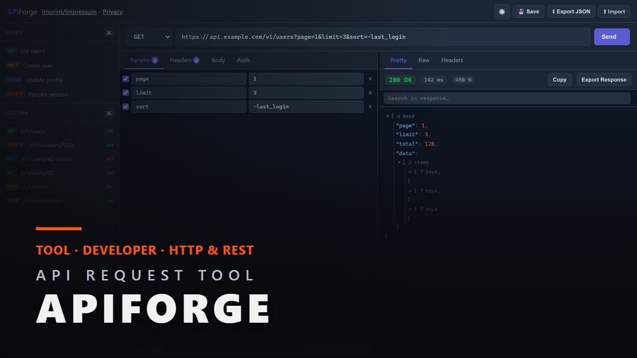Click the sort parameter key field
Screen dimensions: 637x358
coord(189,106)
